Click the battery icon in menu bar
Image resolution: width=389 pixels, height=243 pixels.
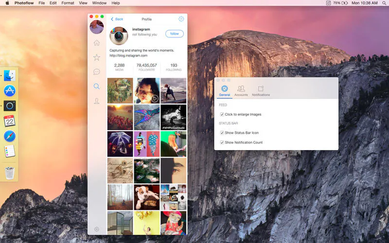pos(345,3)
